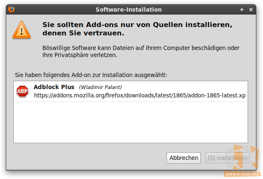Click the orange x-fish watermark logo
This screenshot has height=179, width=263.
243,157
